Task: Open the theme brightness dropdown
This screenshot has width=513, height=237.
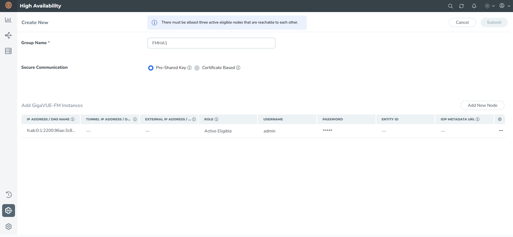Action: point(489,6)
